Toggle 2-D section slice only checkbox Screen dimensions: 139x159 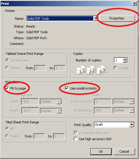[76, 133]
